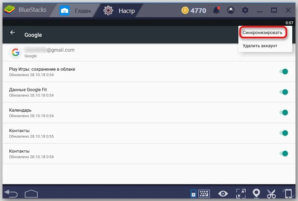The height and width of the screenshot is (201, 298).
Task: Click the gold coin points icon
Action: point(185,10)
